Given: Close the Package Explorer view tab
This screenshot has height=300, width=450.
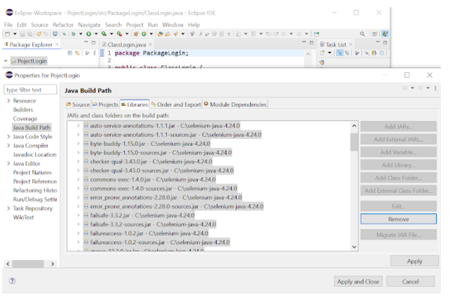Looking at the screenshot, I should 57,44.
